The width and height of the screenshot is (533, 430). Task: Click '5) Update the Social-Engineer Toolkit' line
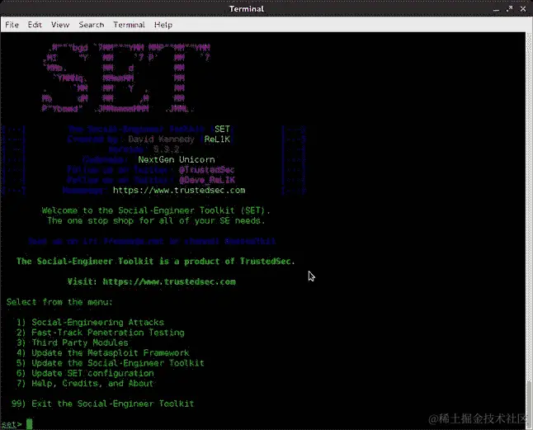click(110, 363)
